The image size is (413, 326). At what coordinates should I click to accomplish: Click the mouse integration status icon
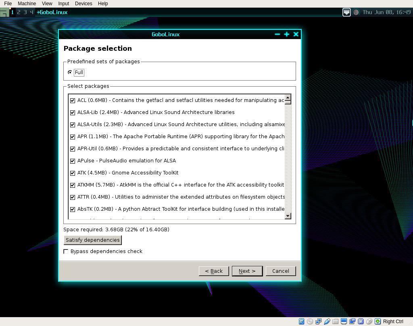click(369, 321)
